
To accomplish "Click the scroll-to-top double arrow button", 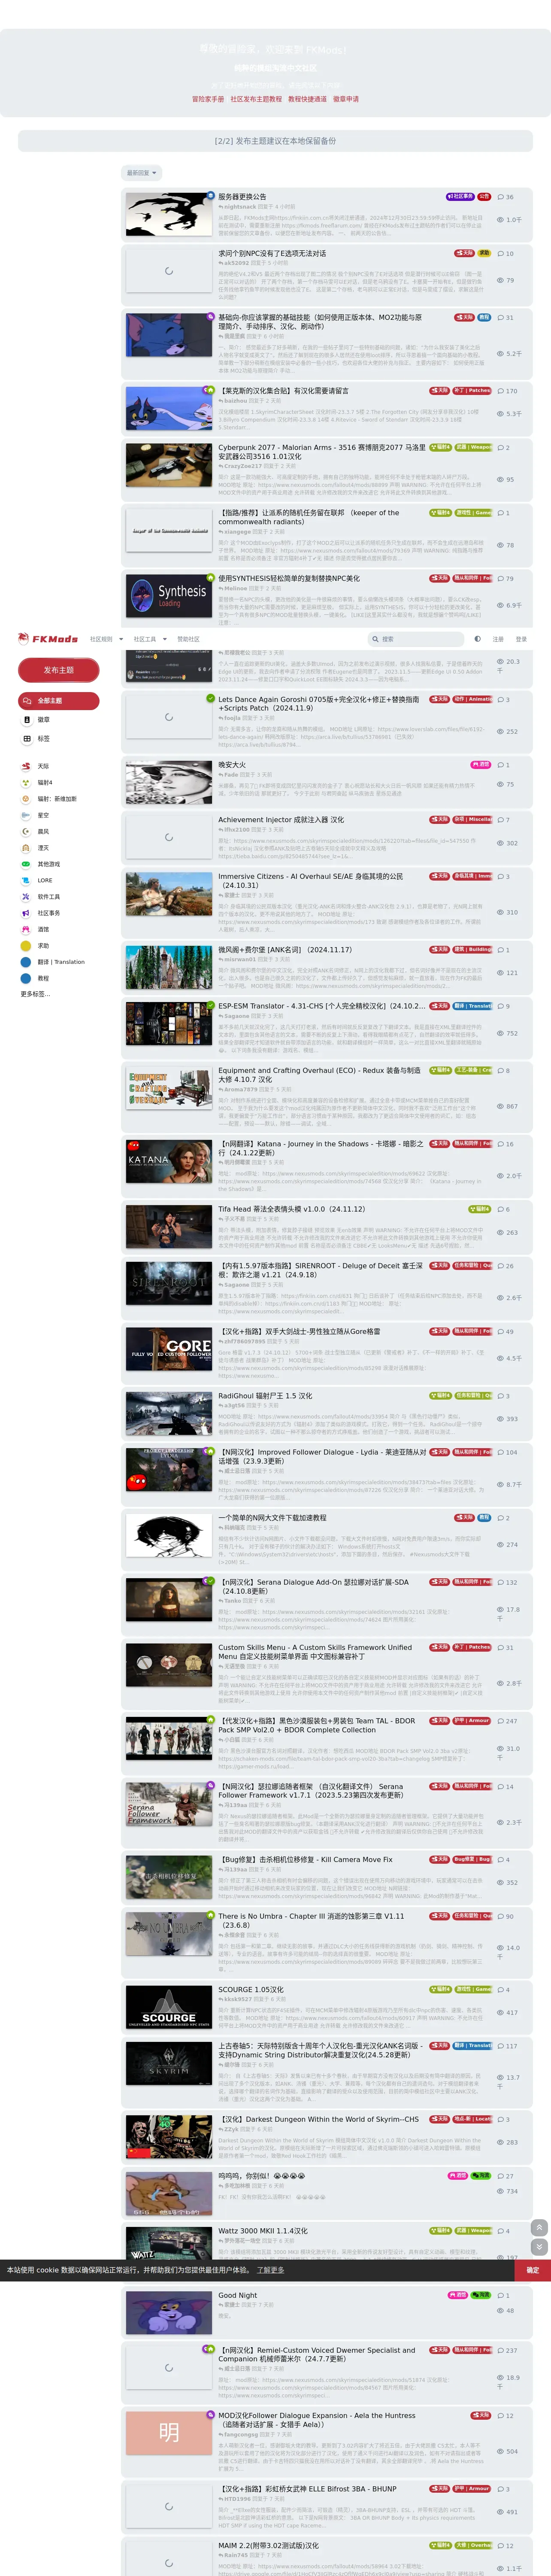I will click(539, 2227).
